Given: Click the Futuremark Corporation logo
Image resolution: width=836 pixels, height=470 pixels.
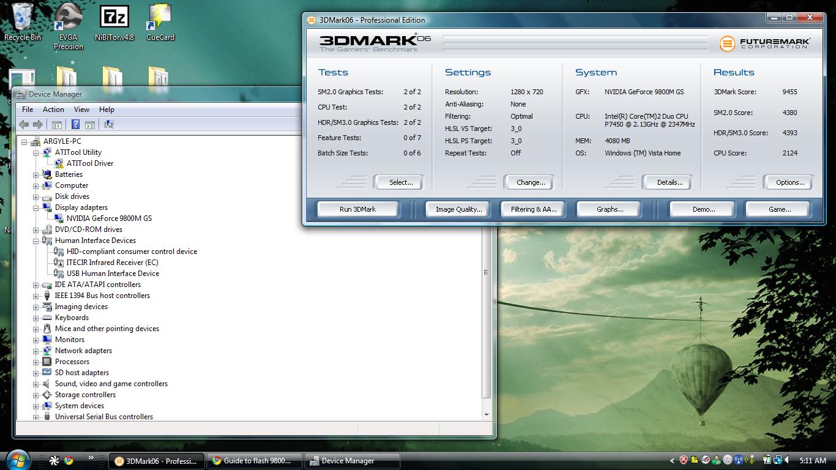Looking at the screenshot, I should click(x=764, y=43).
